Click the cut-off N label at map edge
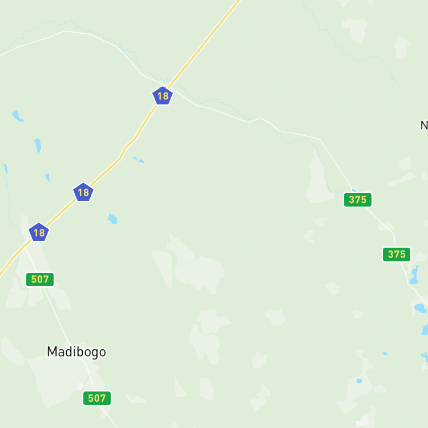 pos(424,126)
